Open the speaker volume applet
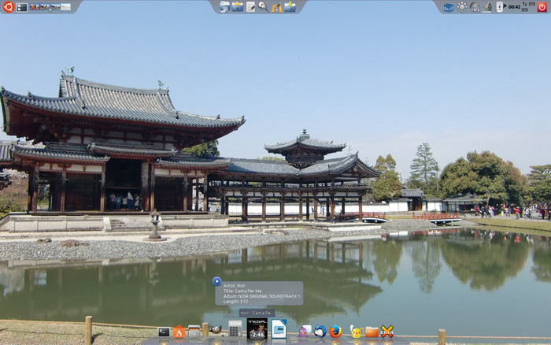Image resolution: width=551 pixels, height=345 pixels. (x=488, y=7)
